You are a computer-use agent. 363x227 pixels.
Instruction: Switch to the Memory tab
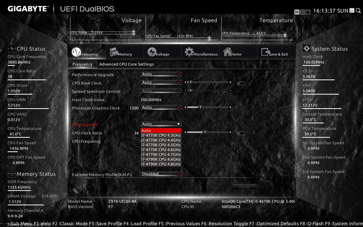(125, 52)
